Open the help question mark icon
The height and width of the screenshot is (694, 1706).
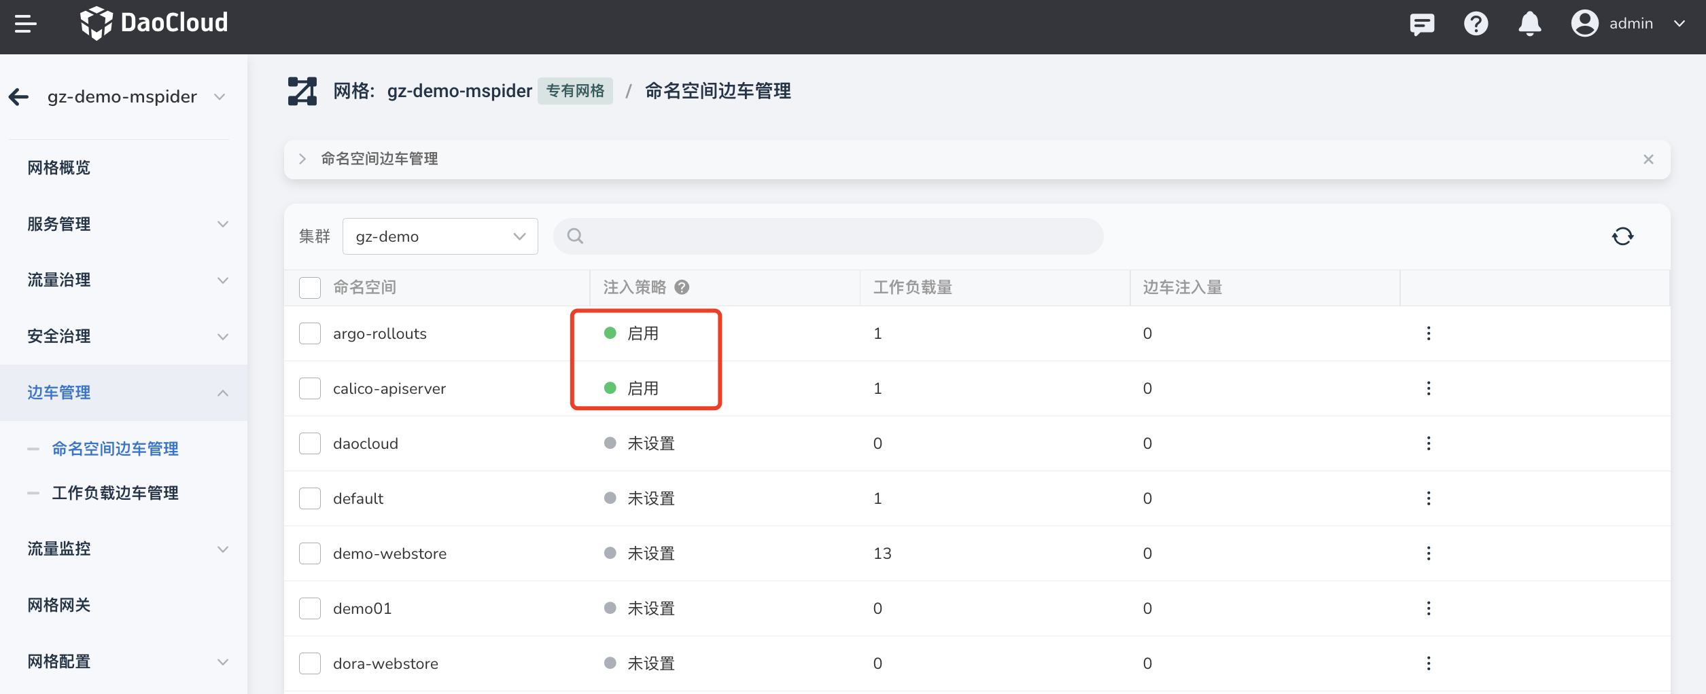click(x=1476, y=24)
